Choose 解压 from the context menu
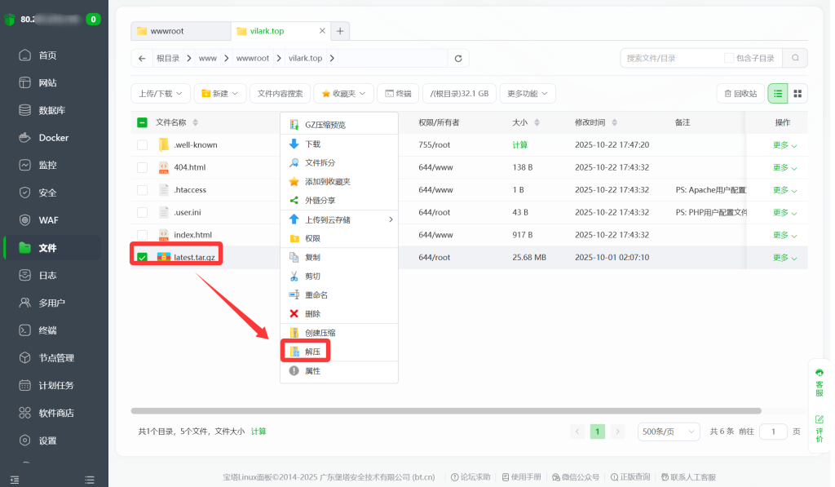 click(x=312, y=350)
